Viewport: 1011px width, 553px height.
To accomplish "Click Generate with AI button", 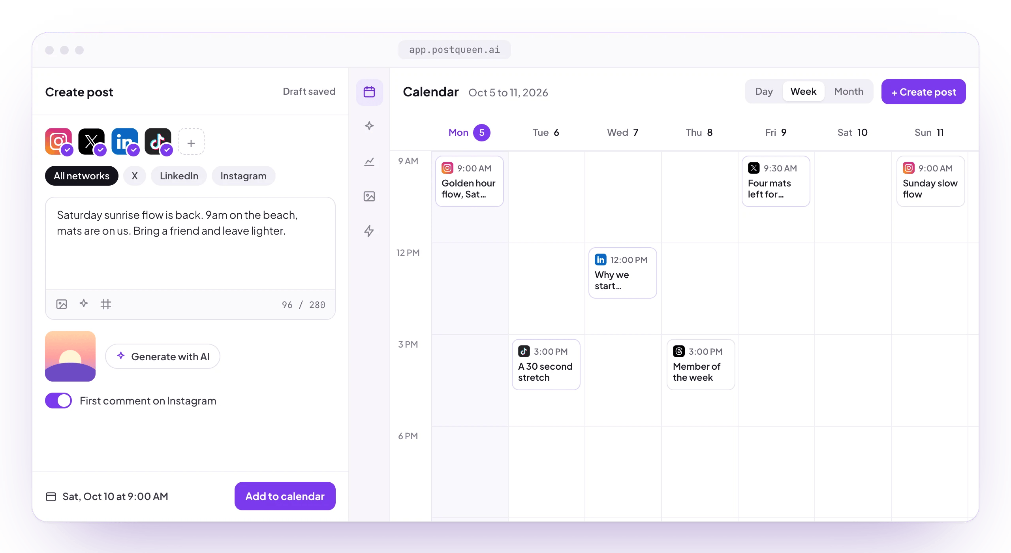I will click(163, 356).
